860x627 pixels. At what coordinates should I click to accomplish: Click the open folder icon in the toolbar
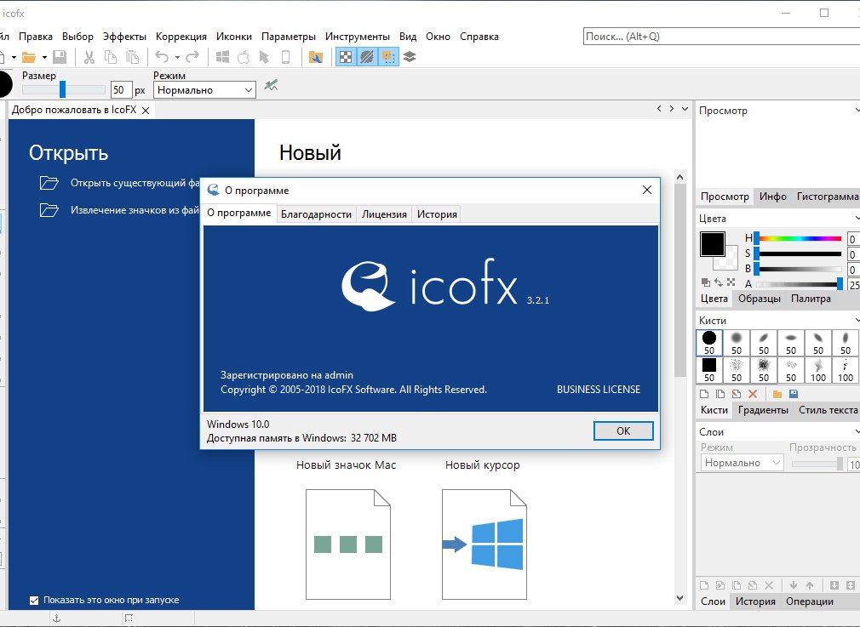[x=28, y=57]
